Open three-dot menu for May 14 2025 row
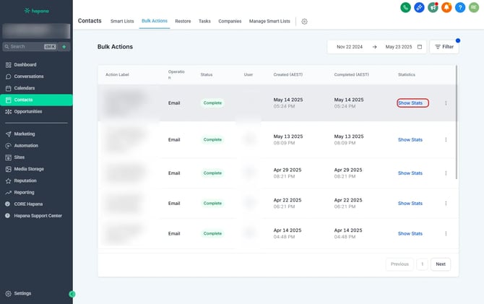 click(446, 103)
